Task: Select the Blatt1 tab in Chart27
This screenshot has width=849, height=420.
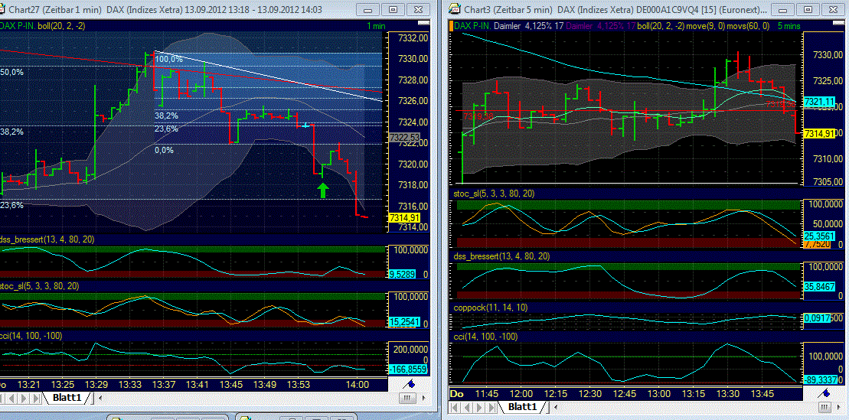Action: (66, 399)
